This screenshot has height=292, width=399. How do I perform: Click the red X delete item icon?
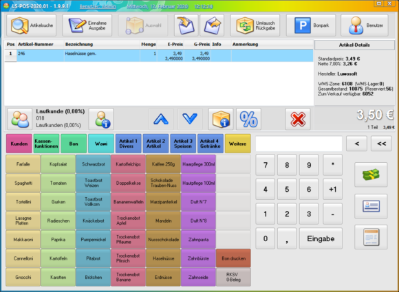(298, 119)
